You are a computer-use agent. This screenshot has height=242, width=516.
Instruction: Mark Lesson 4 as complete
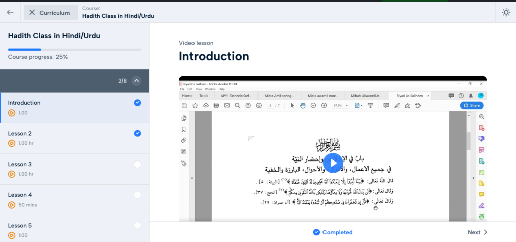click(137, 195)
